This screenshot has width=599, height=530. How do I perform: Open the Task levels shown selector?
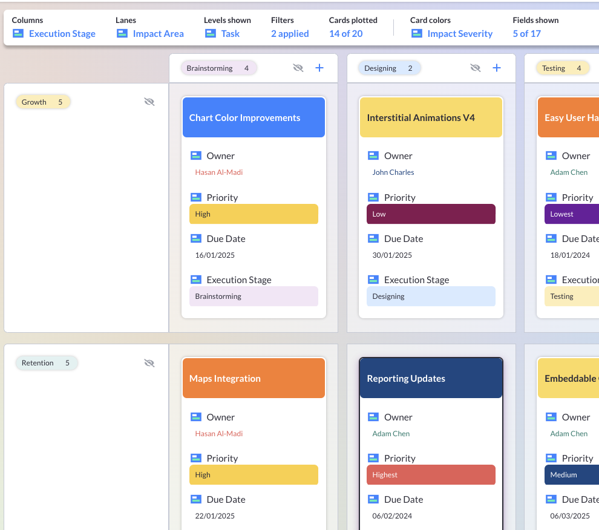[231, 34]
